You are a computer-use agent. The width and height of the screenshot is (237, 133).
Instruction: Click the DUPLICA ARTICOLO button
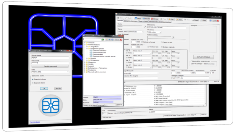203,57
